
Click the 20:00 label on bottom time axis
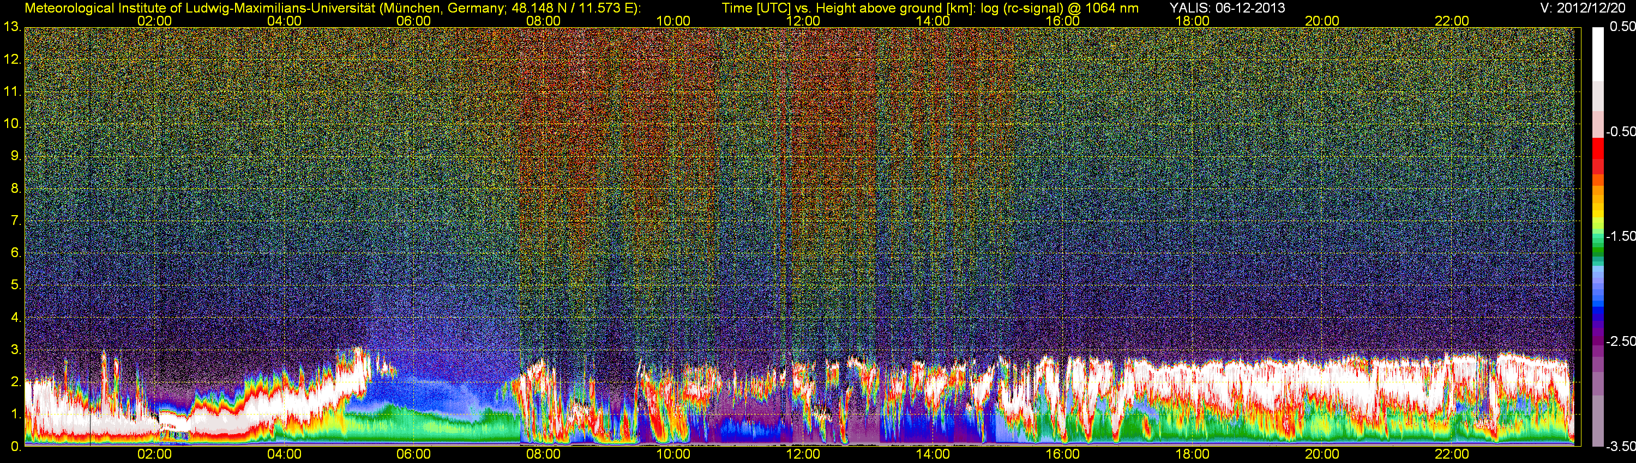[x=1322, y=454]
